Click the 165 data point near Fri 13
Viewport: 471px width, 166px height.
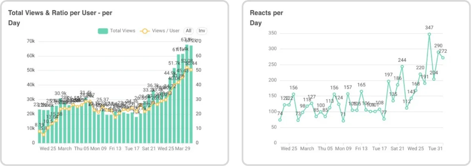pos(361,91)
